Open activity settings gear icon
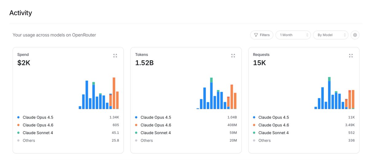369x160 pixels. [x=355, y=35]
